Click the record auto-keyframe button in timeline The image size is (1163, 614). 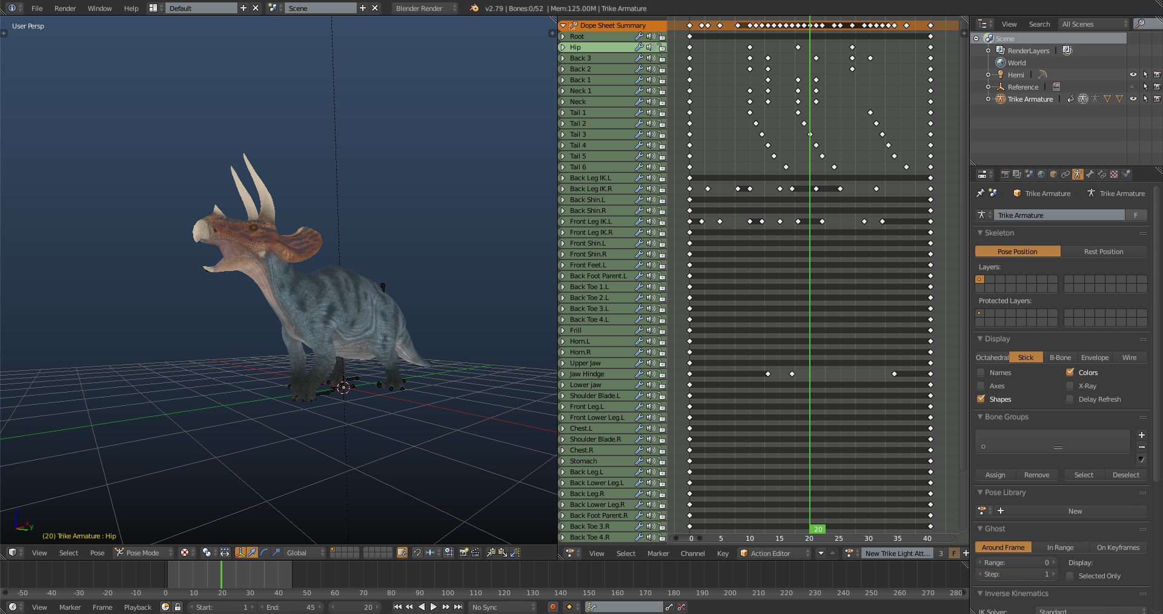click(552, 607)
